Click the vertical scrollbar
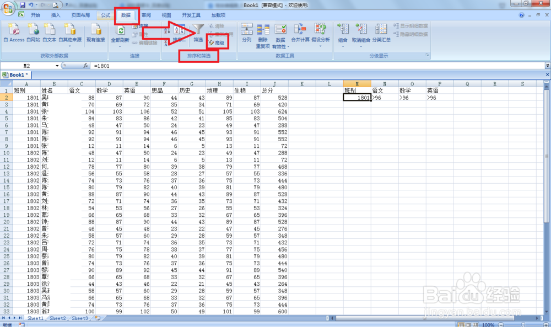The width and height of the screenshot is (551, 331). [x=547, y=155]
